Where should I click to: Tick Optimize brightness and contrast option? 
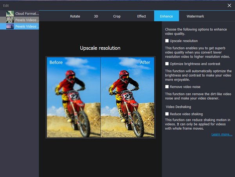167,63
